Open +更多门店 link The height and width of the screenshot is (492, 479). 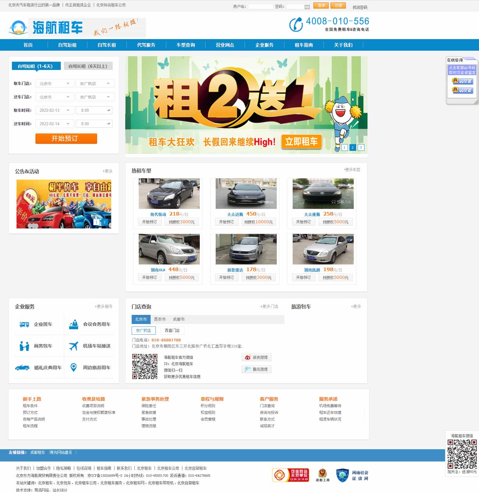point(269,307)
